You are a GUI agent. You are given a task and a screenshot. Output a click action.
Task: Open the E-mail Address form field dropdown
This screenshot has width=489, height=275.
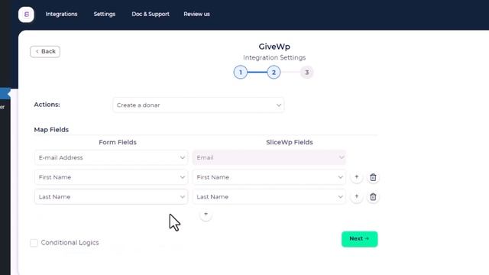pyautogui.click(x=111, y=158)
